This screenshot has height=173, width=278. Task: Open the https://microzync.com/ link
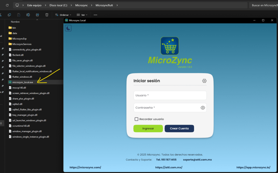pos(85,167)
